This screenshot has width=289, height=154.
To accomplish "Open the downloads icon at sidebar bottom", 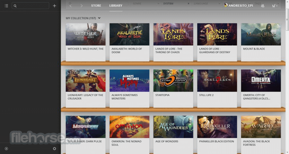I will (x=6, y=149).
